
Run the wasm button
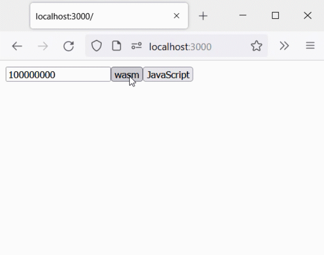(x=127, y=74)
